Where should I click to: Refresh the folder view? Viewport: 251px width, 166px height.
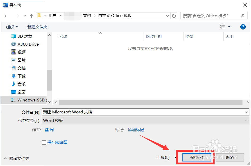[174, 16]
